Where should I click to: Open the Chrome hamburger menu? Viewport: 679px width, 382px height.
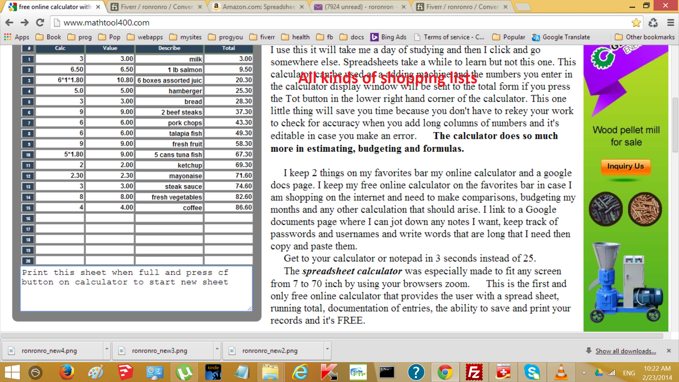(x=670, y=23)
